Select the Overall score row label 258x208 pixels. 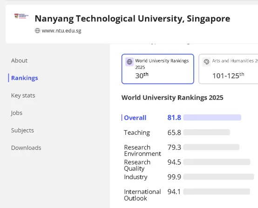click(135, 118)
